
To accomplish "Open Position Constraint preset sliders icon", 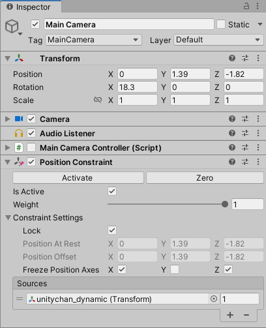I will point(245,162).
